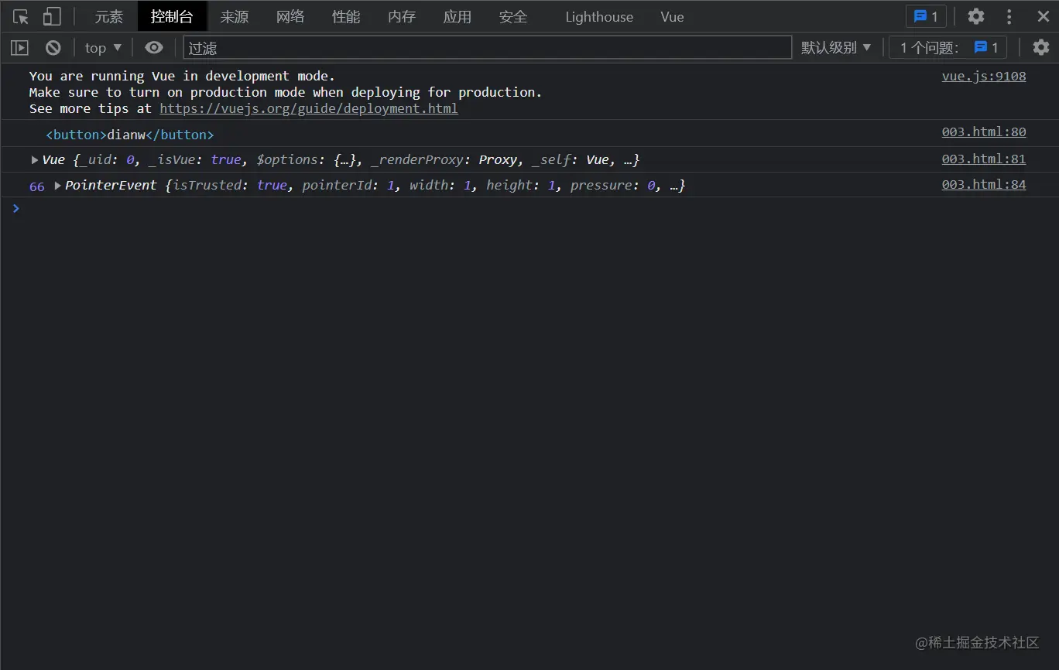
Task: Click the isTrusted: true property text
Action: point(231,186)
